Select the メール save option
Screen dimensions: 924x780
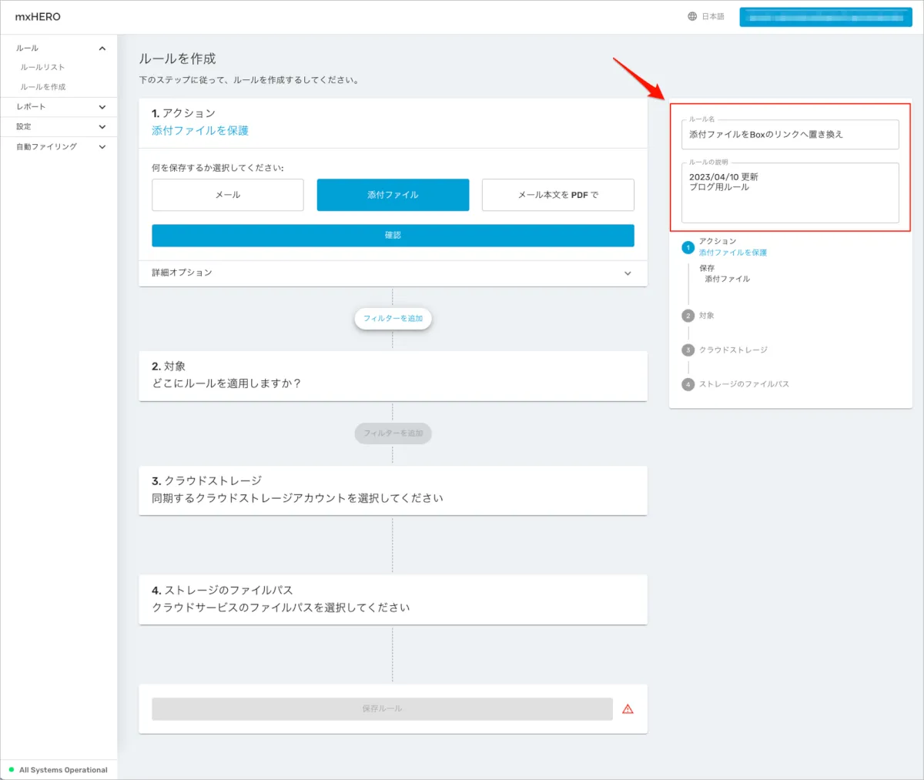[x=227, y=195]
